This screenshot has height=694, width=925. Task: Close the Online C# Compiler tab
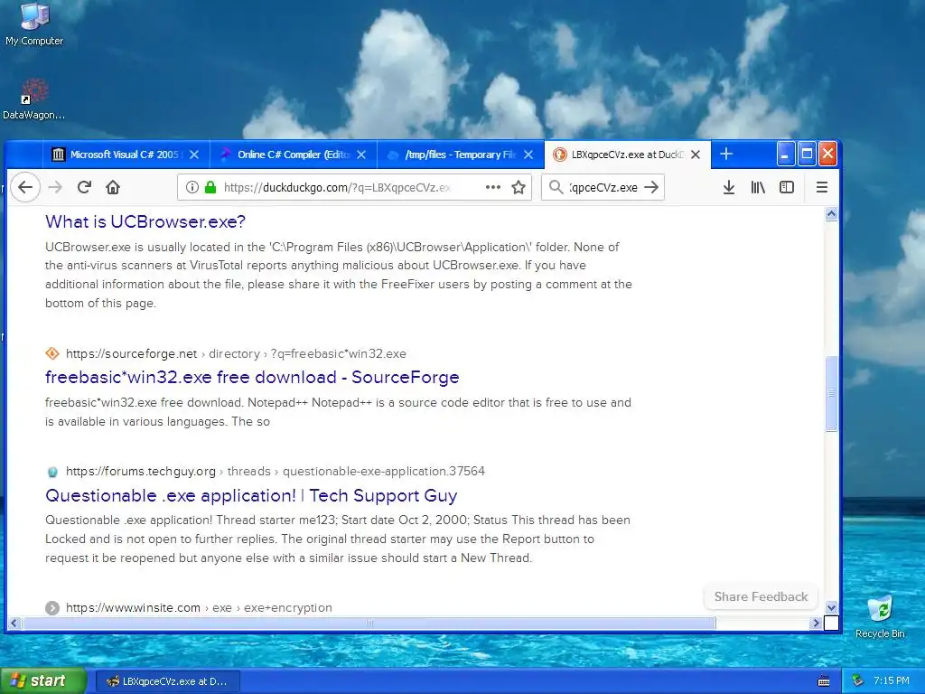click(361, 155)
